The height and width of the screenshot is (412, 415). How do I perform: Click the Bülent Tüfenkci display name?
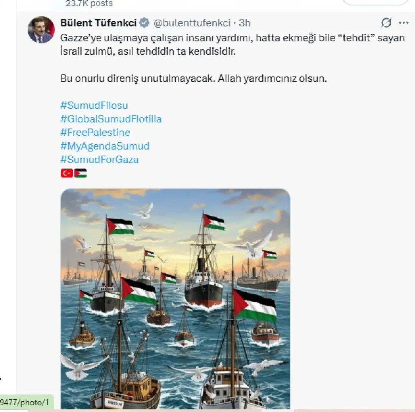coord(99,23)
